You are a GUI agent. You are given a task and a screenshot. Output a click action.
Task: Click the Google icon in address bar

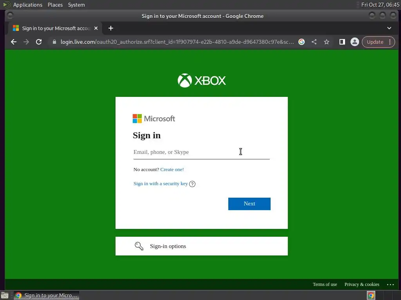point(302,42)
